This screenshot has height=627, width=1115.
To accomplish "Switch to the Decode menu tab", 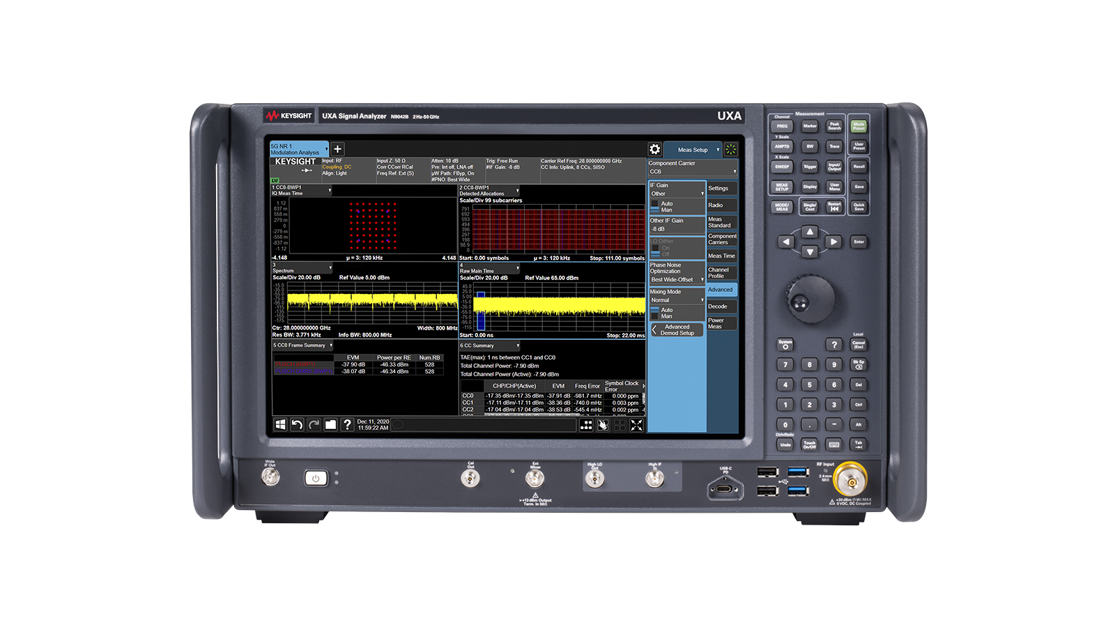I will pyautogui.click(x=722, y=307).
